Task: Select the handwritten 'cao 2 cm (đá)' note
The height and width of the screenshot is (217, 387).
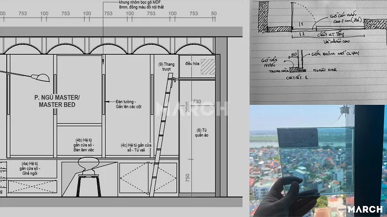Action: click(x=347, y=21)
